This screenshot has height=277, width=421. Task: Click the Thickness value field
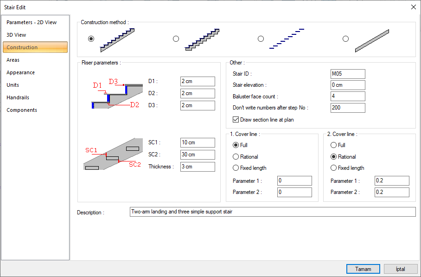[198, 167]
